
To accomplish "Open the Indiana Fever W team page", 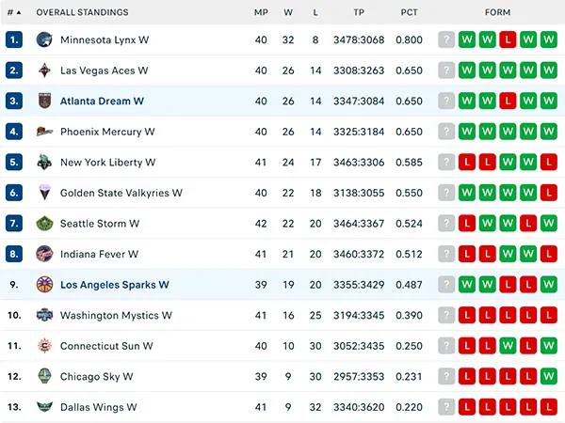I will tap(99, 255).
